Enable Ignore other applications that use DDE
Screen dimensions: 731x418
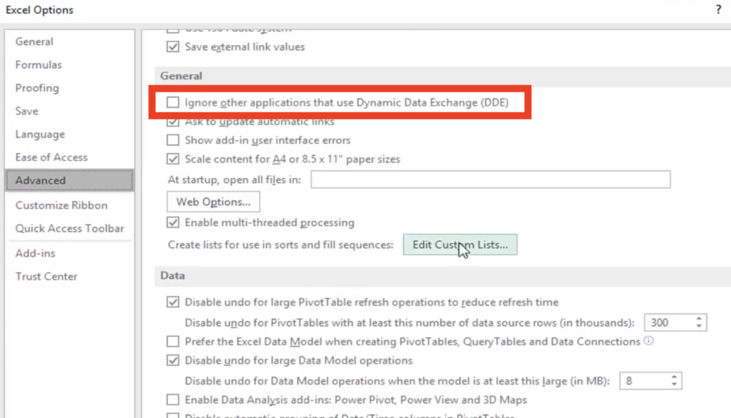(x=173, y=102)
